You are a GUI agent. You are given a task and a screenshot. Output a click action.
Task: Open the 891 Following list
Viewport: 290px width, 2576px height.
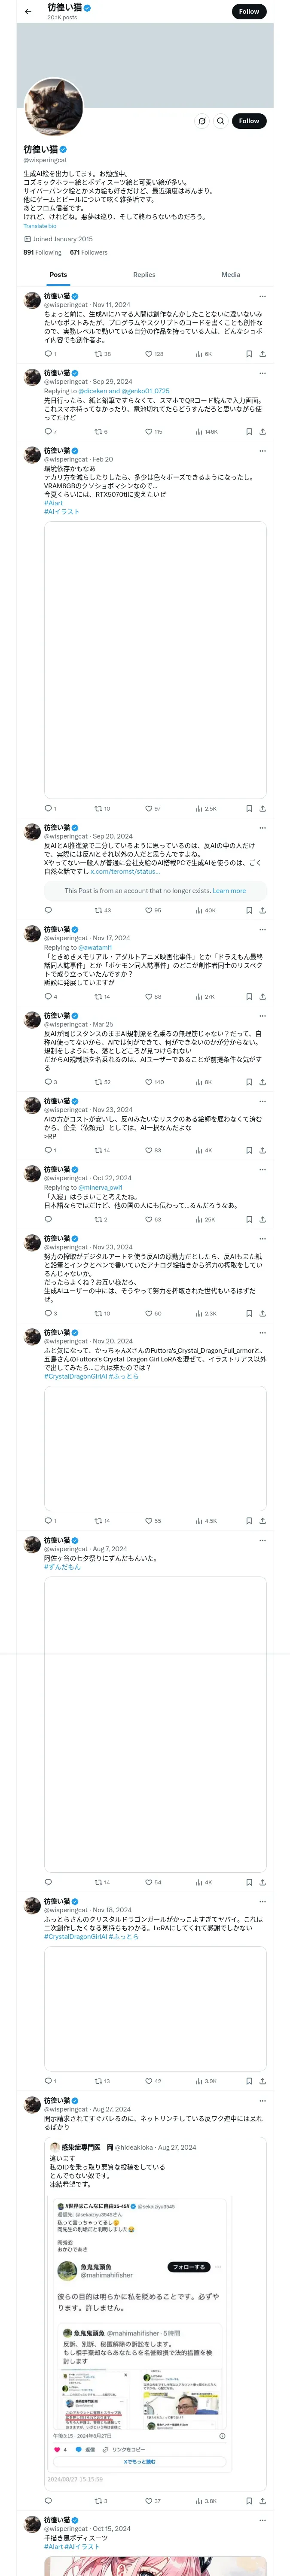42,252
